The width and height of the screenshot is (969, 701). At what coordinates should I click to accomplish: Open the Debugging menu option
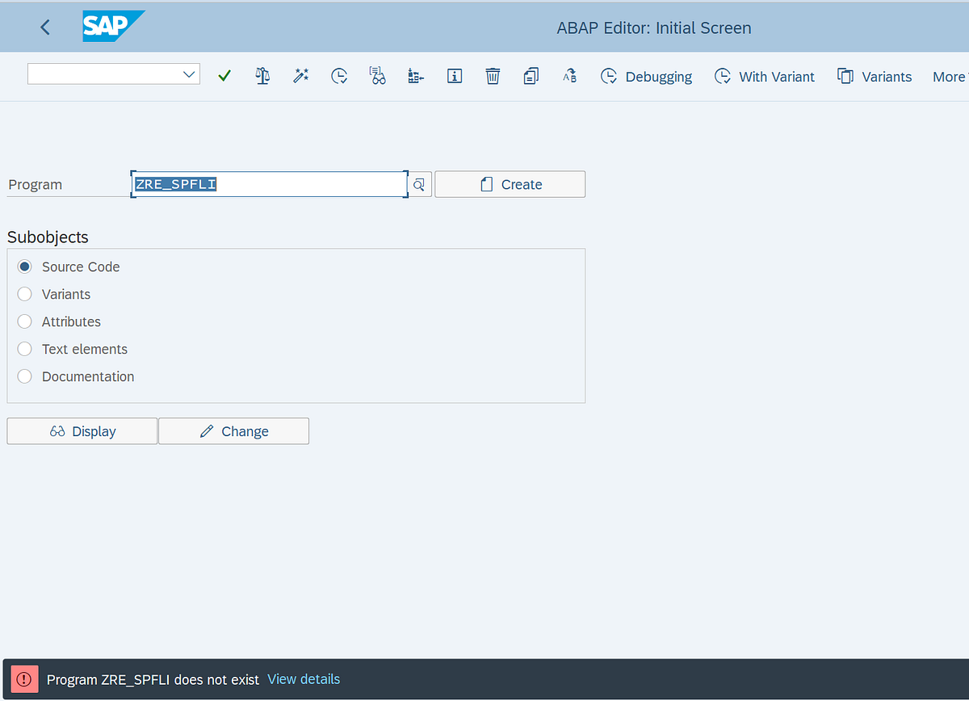[646, 76]
